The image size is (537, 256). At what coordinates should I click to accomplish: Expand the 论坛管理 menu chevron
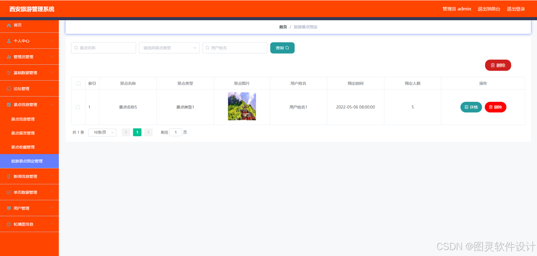click(x=52, y=89)
